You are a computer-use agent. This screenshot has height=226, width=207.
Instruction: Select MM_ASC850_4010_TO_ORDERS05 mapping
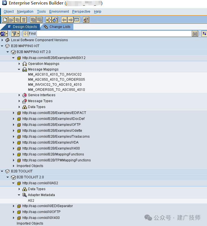56,80
